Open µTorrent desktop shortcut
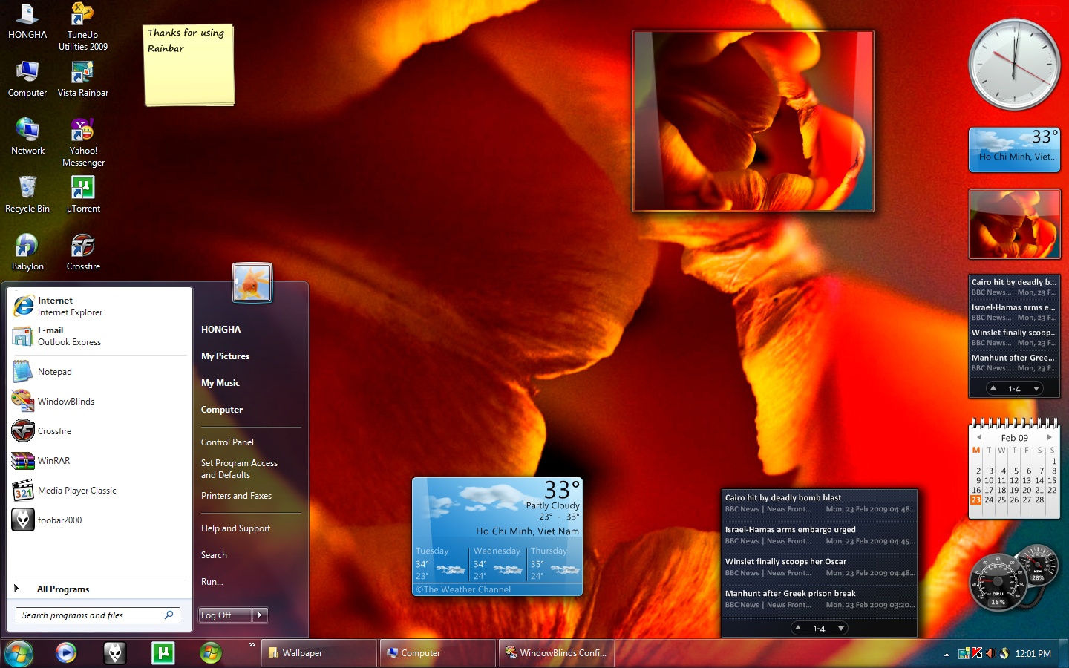 pos(83,195)
